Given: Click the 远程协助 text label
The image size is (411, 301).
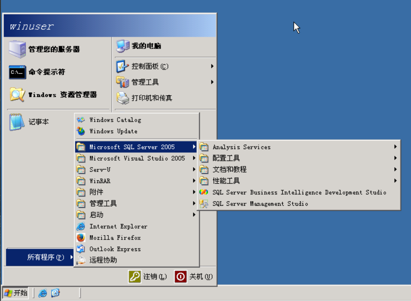Looking at the screenshot, I should (103, 260).
